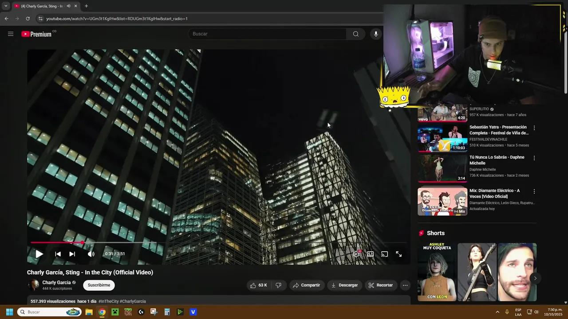568x319 pixels.
Task: Click Compartir to share the video
Action: 306,285
